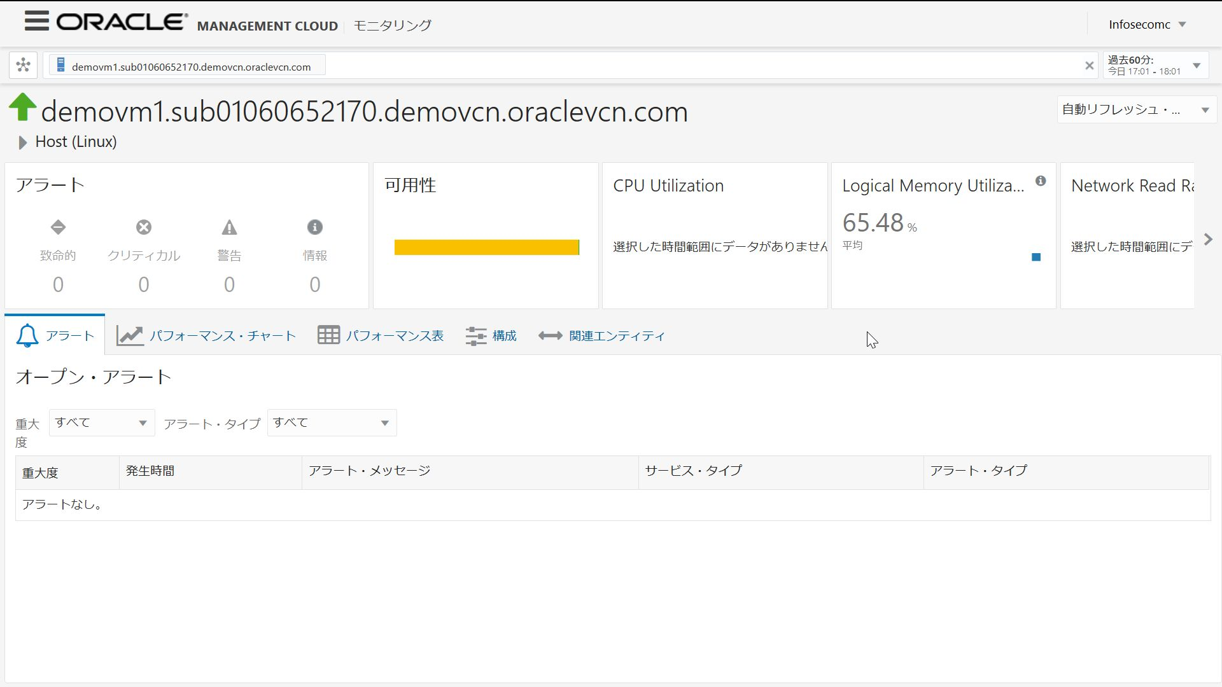The image size is (1222, 687).
Task: Show next metric tiles with right arrow
Action: point(1208,239)
